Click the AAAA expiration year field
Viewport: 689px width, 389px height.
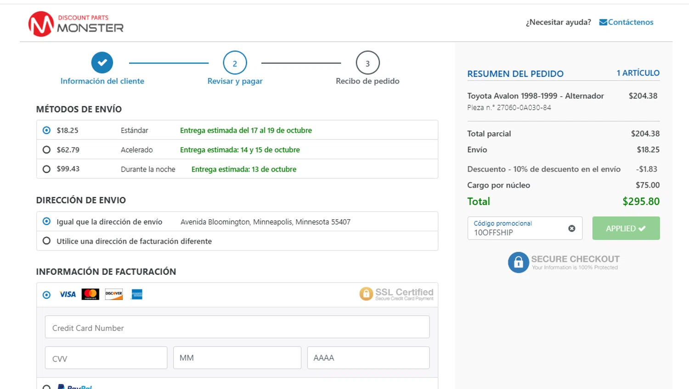[x=368, y=358]
